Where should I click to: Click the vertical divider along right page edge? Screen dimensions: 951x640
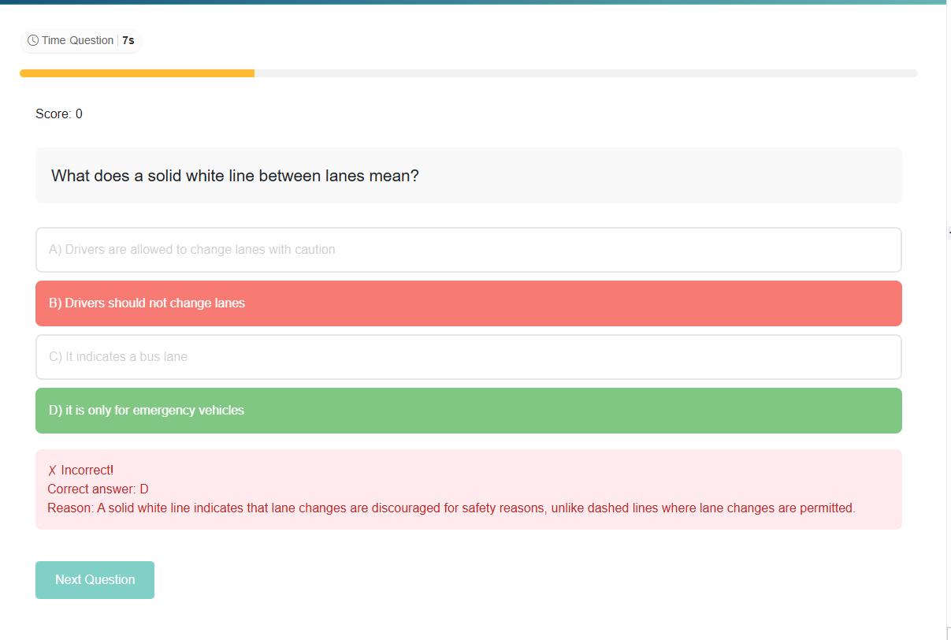click(x=947, y=394)
